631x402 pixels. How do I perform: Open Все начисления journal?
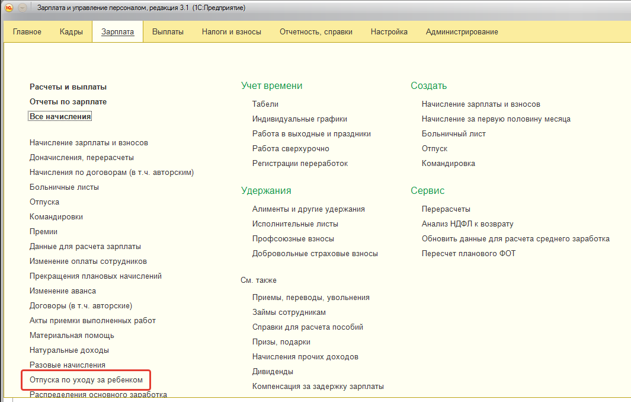tap(60, 116)
